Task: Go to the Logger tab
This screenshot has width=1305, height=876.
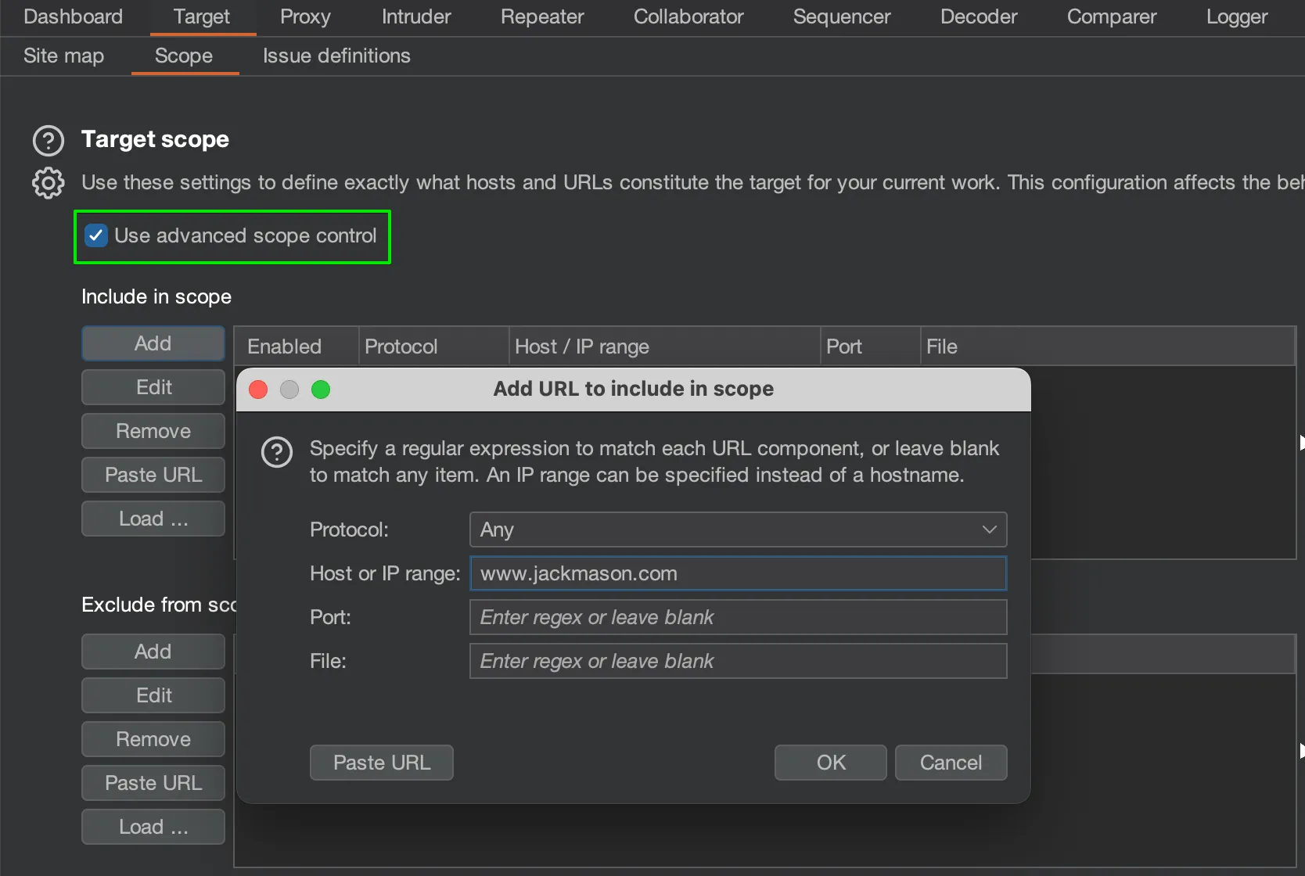Action: pos(1237,16)
